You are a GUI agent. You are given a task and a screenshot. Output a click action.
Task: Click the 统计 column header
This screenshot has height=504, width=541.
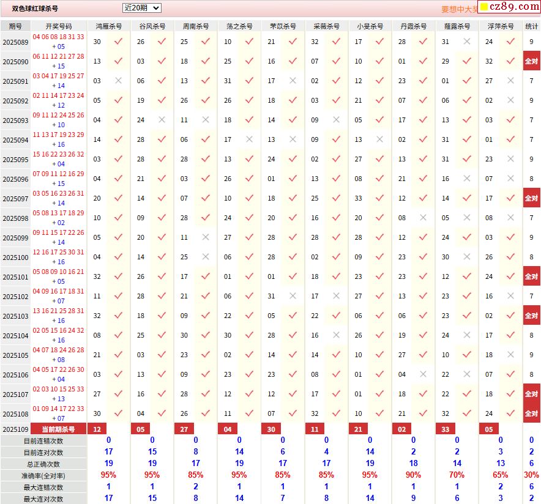531,26
